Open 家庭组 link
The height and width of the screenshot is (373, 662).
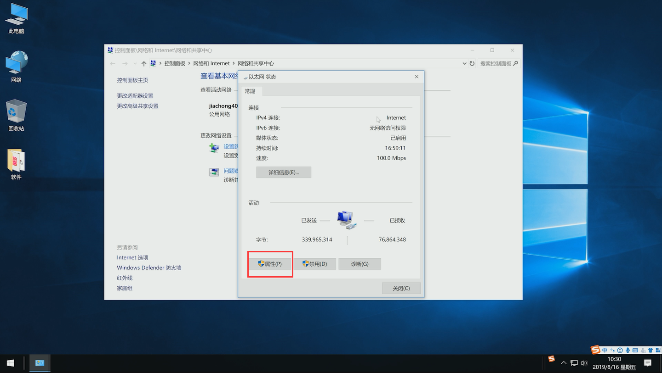(x=125, y=288)
